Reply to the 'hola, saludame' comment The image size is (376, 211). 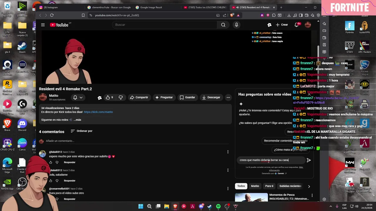(70, 181)
